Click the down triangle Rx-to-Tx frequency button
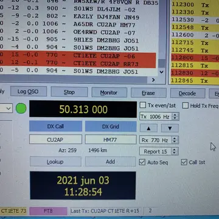 click(x=170, y=128)
